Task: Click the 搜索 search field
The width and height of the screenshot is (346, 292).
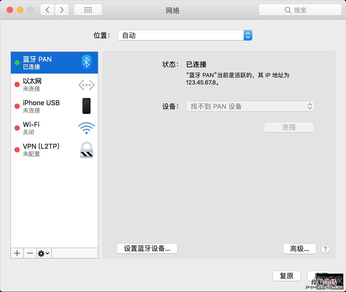Action: pos(300,10)
